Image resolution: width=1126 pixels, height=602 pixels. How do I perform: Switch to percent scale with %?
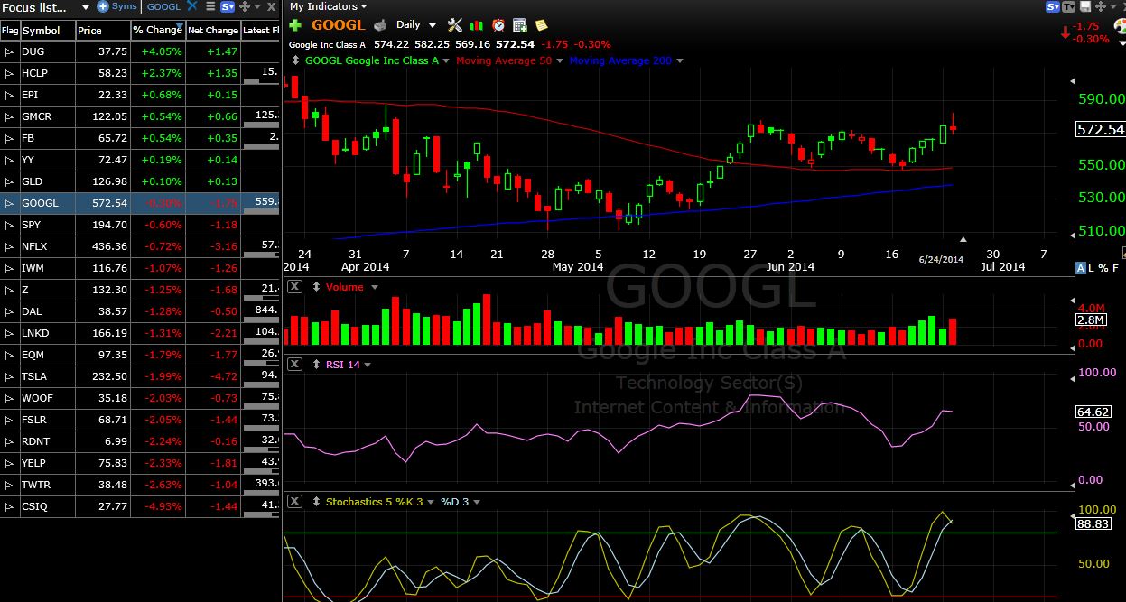(1104, 268)
